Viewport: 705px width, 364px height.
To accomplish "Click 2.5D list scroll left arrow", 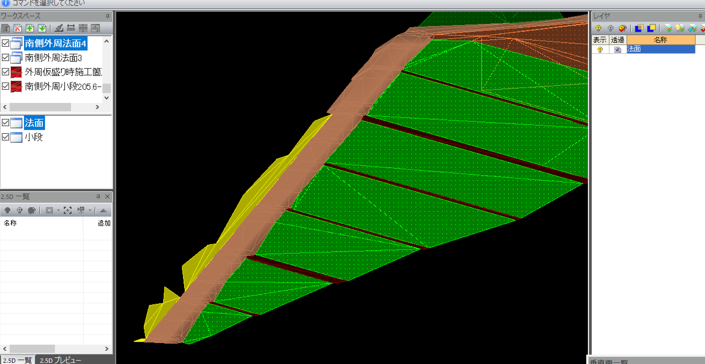I will [x=5, y=349].
